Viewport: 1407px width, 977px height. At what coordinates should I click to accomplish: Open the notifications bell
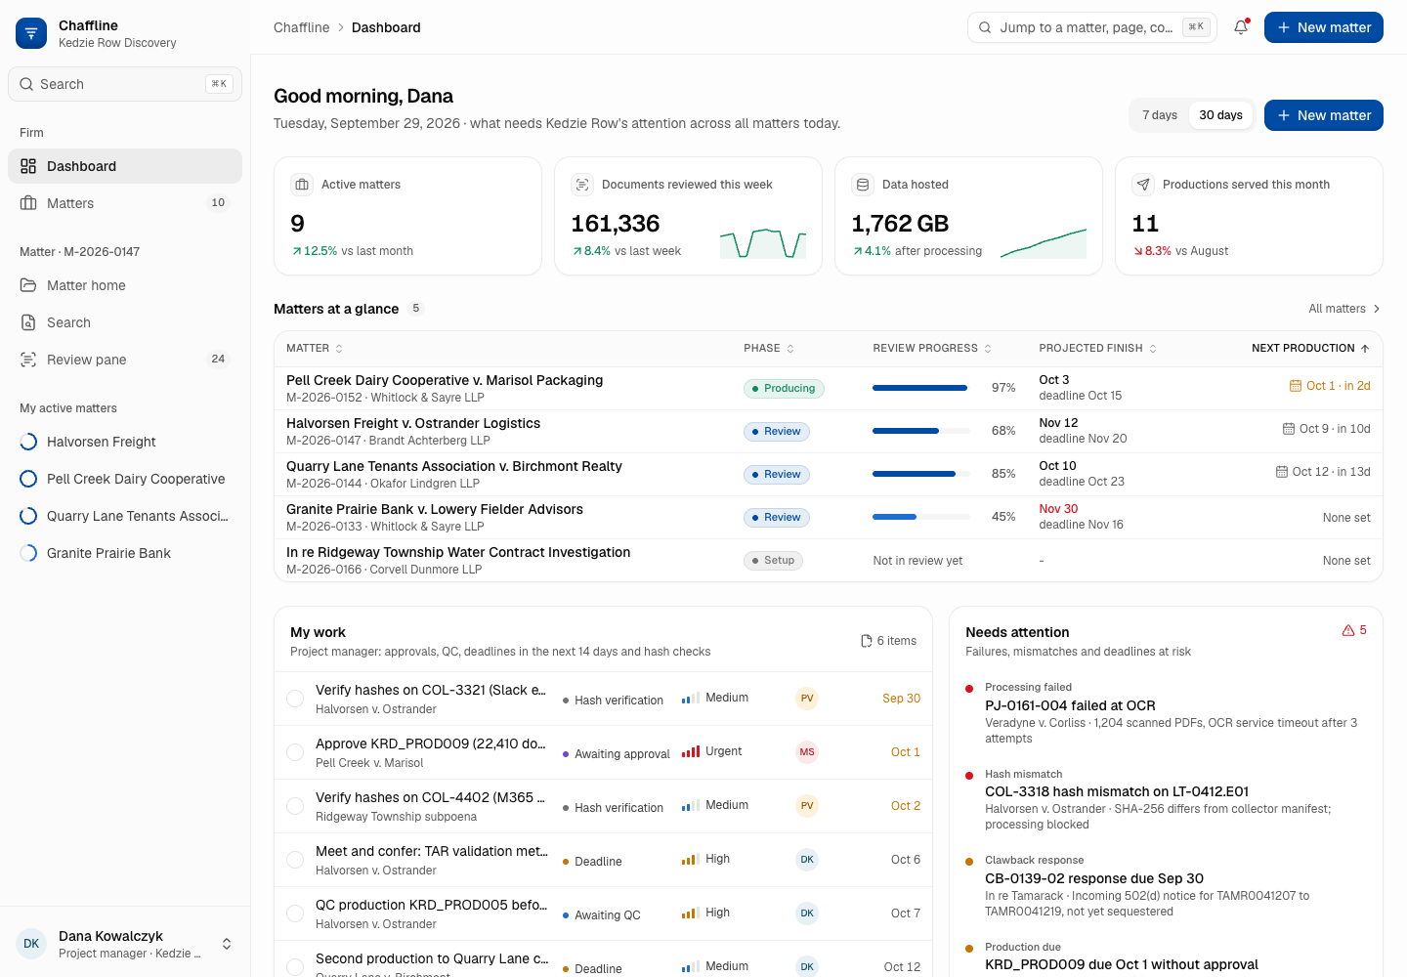point(1241,27)
